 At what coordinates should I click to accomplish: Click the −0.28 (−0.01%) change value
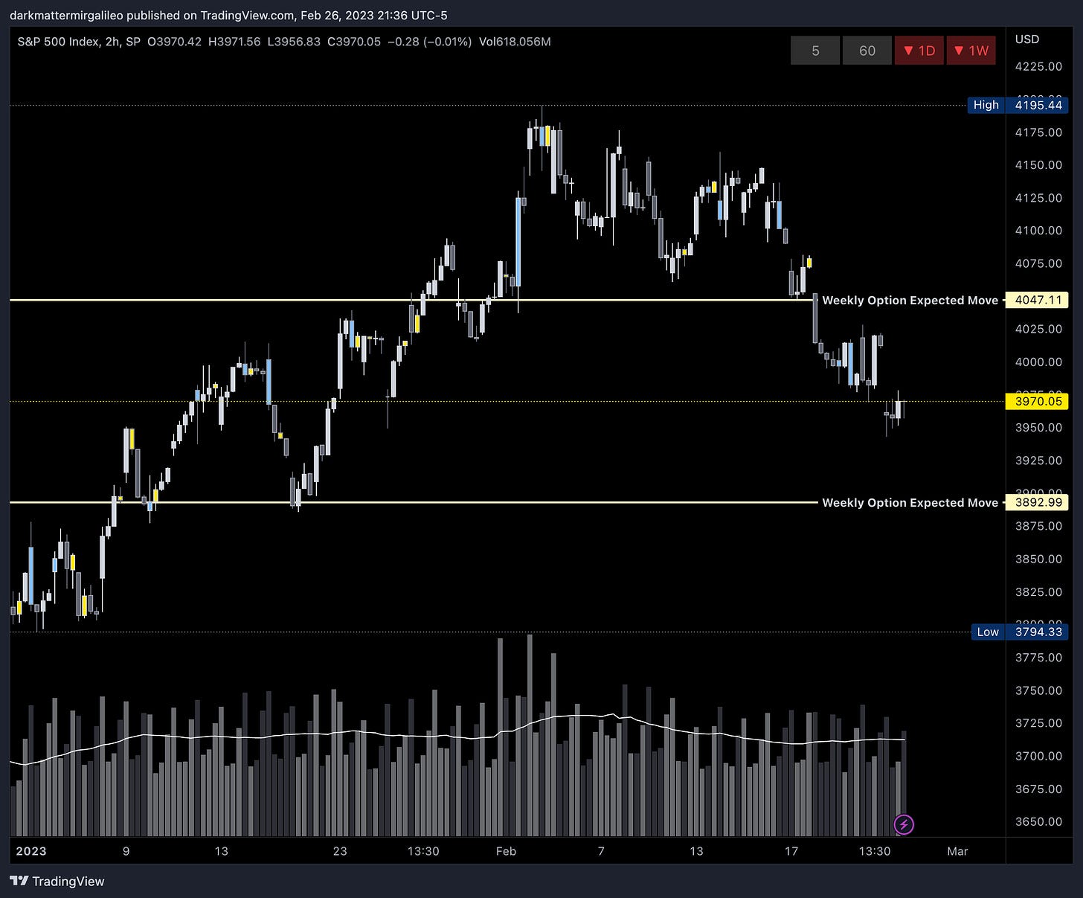click(430, 42)
